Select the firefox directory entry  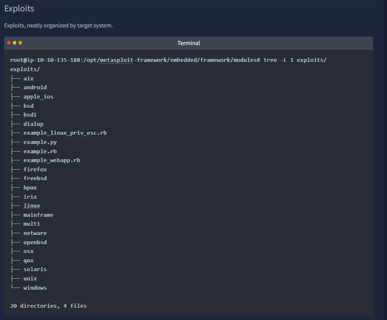[x=35, y=170]
